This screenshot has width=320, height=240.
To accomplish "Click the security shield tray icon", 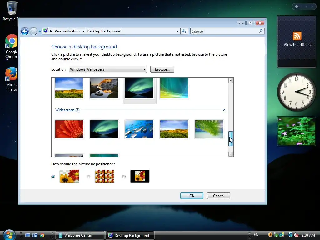I will pyautogui.click(x=270, y=235).
